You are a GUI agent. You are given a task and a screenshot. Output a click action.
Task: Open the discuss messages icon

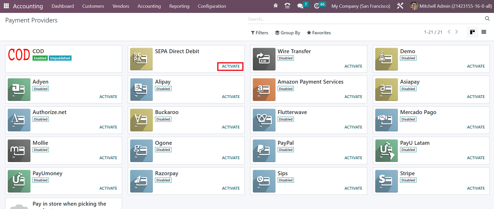coord(300,6)
